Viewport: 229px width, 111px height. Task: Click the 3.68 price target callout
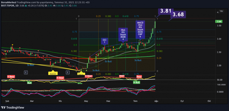coord(178,14)
